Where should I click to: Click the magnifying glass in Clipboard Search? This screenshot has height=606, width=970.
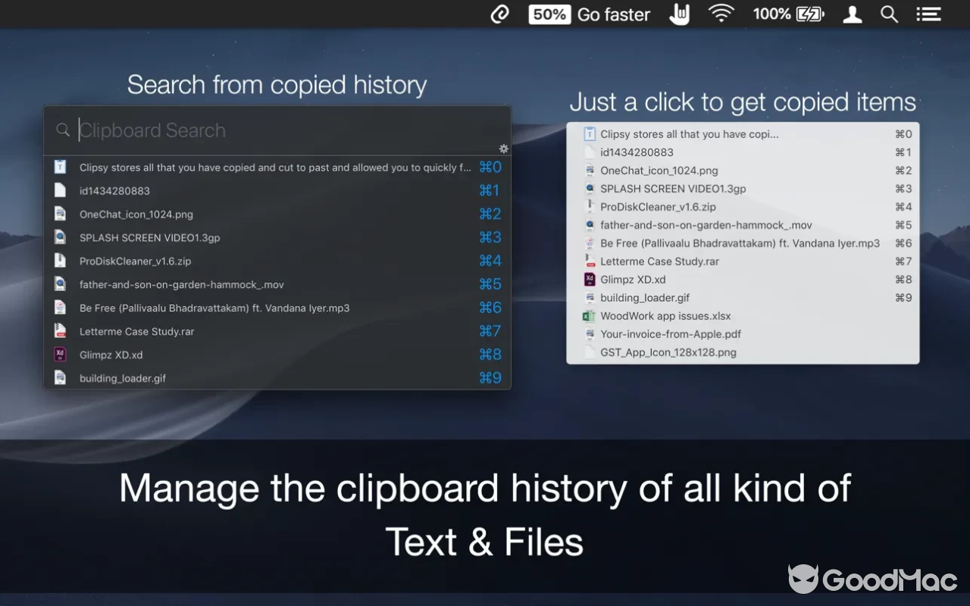pyautogui.click(x=64, y=130)
